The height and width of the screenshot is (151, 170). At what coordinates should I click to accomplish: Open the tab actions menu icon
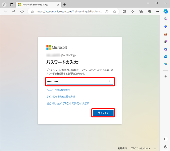pos(12,5)
